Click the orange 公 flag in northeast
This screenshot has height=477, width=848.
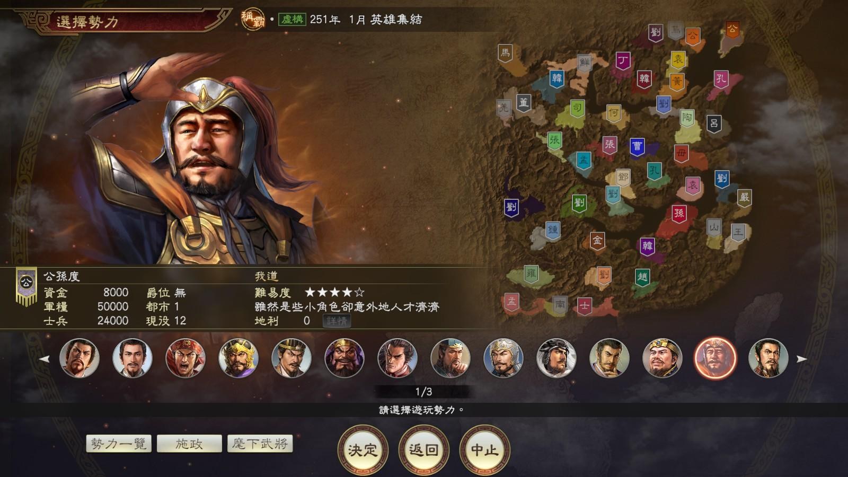coord(732,29)
